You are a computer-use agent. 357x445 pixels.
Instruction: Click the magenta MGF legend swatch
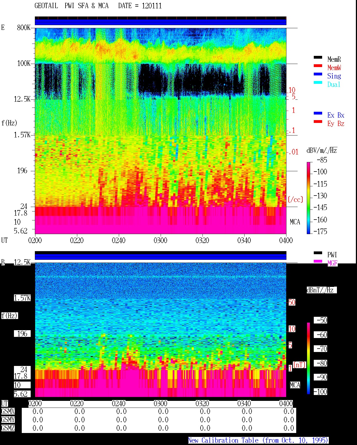pos(318,261)
